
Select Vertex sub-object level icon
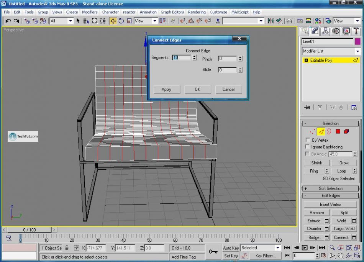coord(312,132)
